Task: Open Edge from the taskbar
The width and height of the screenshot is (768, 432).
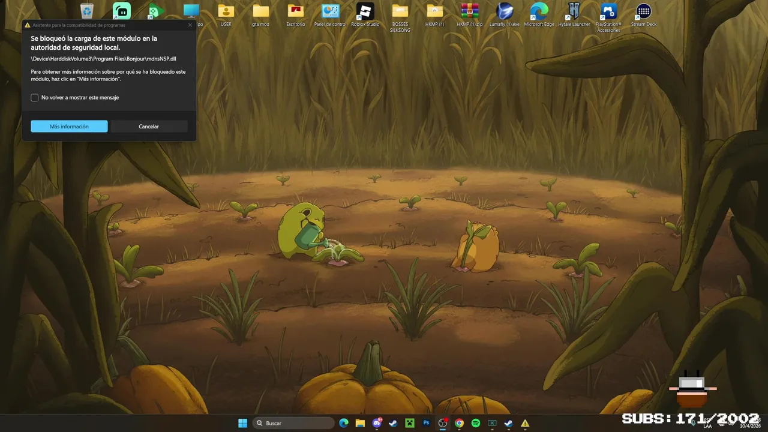Action: click(x=344, y=423)
